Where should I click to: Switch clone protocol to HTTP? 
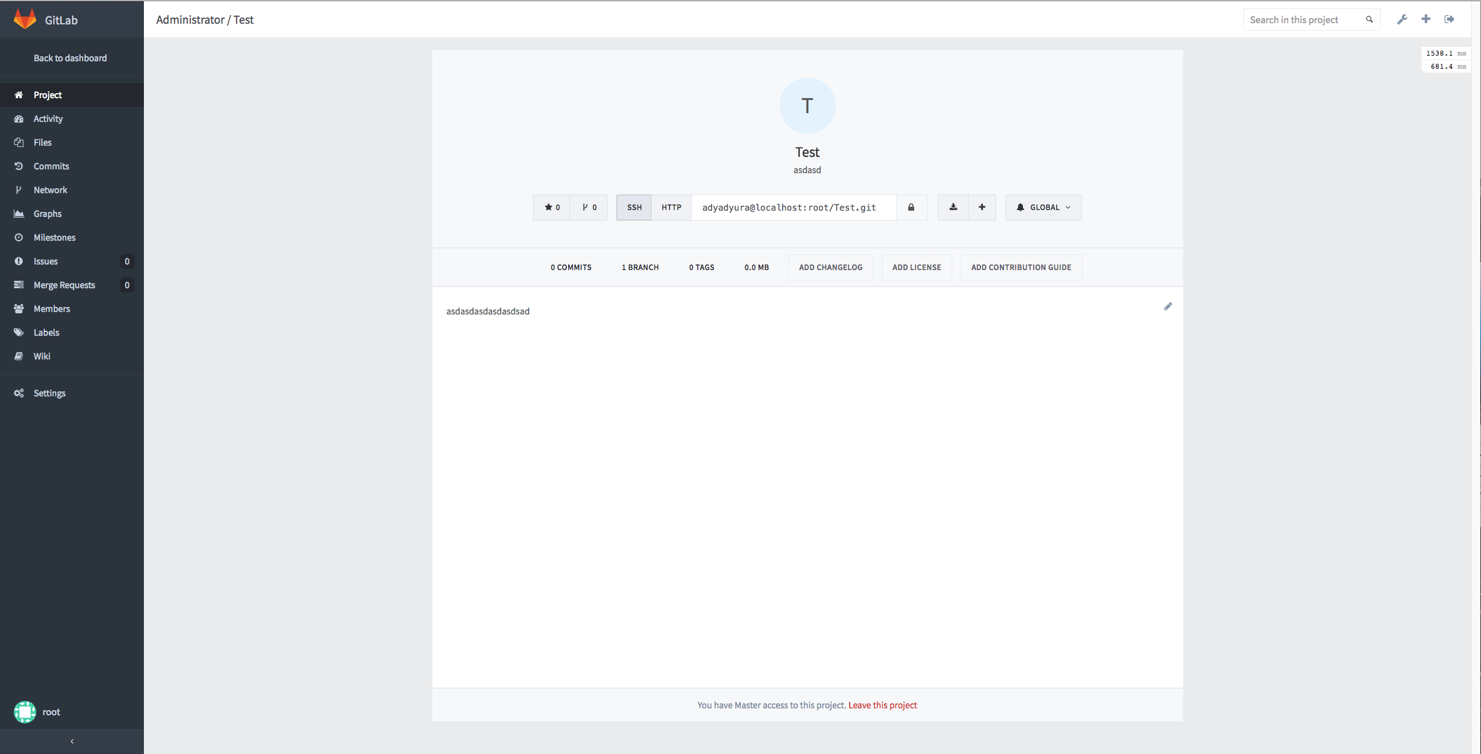671,208
